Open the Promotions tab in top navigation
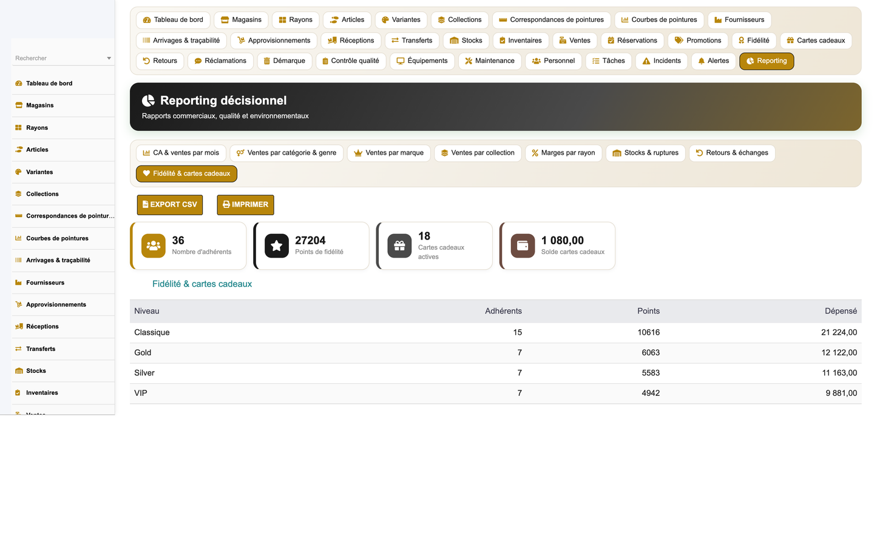The width and height of the screenshot is (877, 542). pos(698,41)
